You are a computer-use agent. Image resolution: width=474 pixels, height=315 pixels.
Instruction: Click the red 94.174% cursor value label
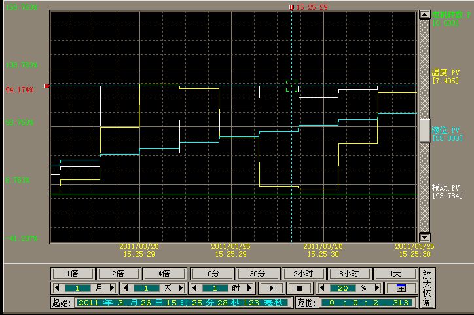(20, 90)
